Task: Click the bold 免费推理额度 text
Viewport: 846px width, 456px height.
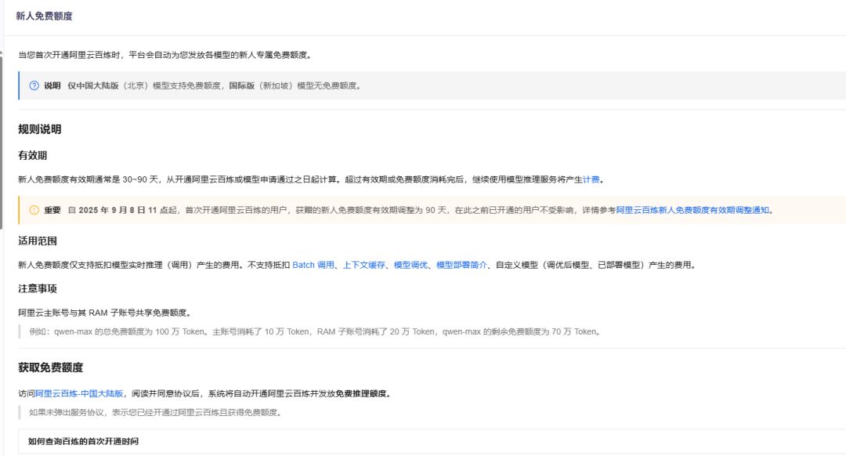Action: coord(361,393)
